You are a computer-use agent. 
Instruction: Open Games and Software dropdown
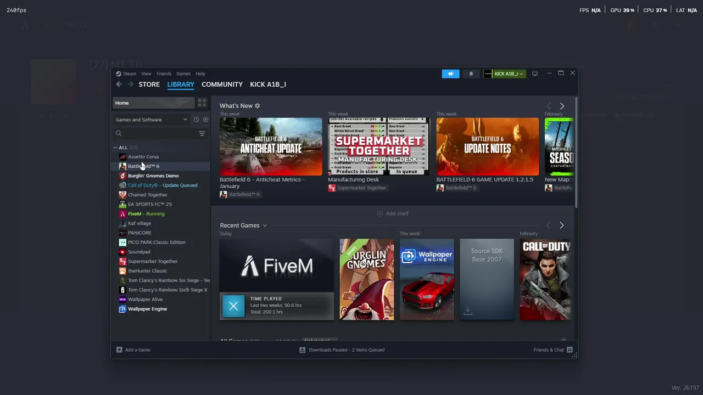coord(151,120)
